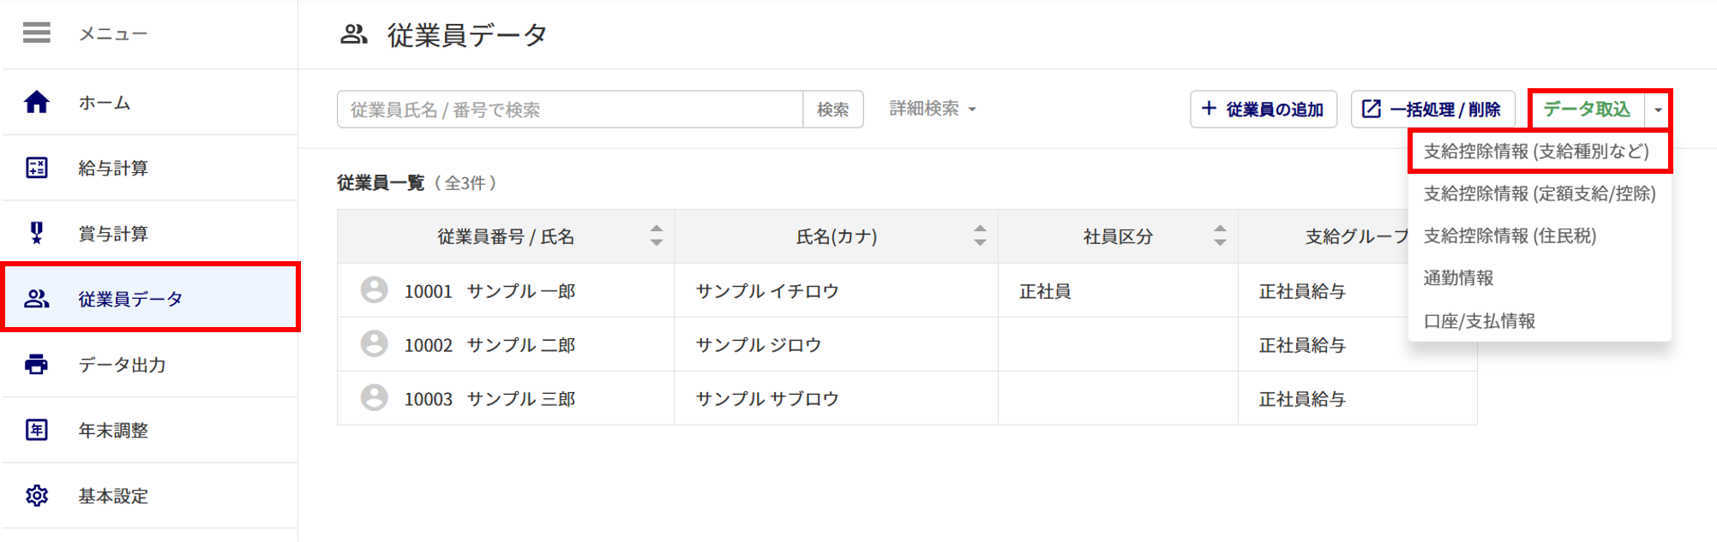Viewport: 1717px width, 542px height.
Task: Click avatar icon of employee 10001
Action: (x=374, y=290)
